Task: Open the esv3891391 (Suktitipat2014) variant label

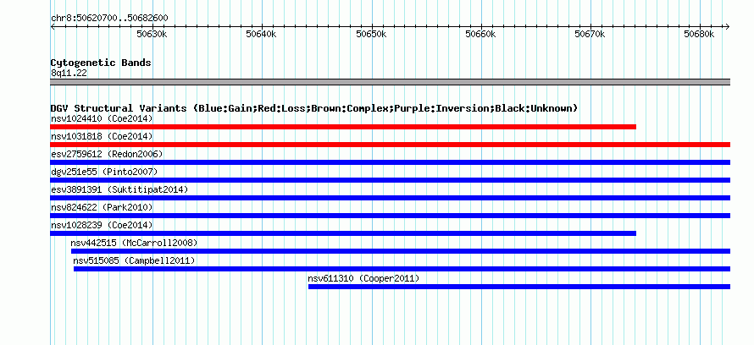Action: pos(119,189)
